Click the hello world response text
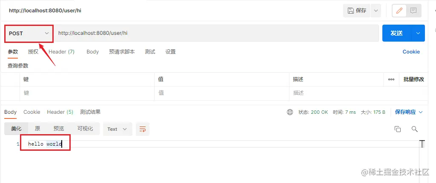The height and width of the screenshot is (183, 436). [45, 144]
